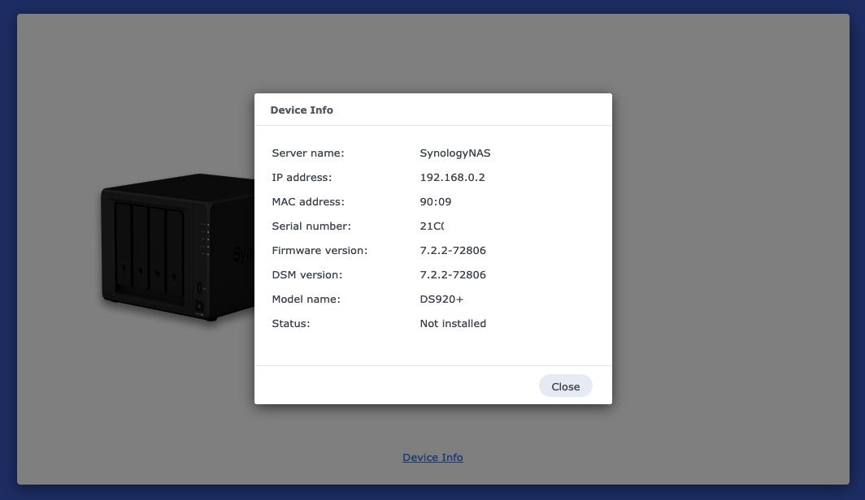Viewport: 865px width, 500px height.
Task: Select the IP address 192.168.0.2
Action: point(452,177)
